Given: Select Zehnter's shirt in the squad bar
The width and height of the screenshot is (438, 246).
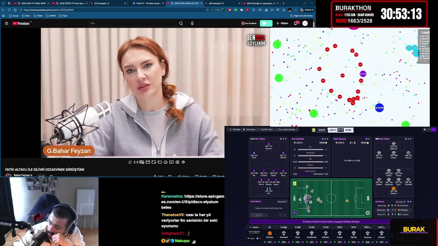Looking at the screenshot, I should [x=325, y=233].
